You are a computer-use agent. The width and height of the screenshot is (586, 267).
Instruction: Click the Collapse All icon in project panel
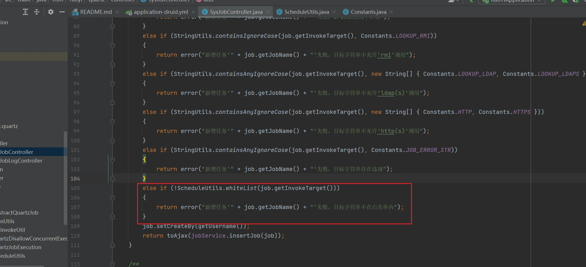(37, 12)
